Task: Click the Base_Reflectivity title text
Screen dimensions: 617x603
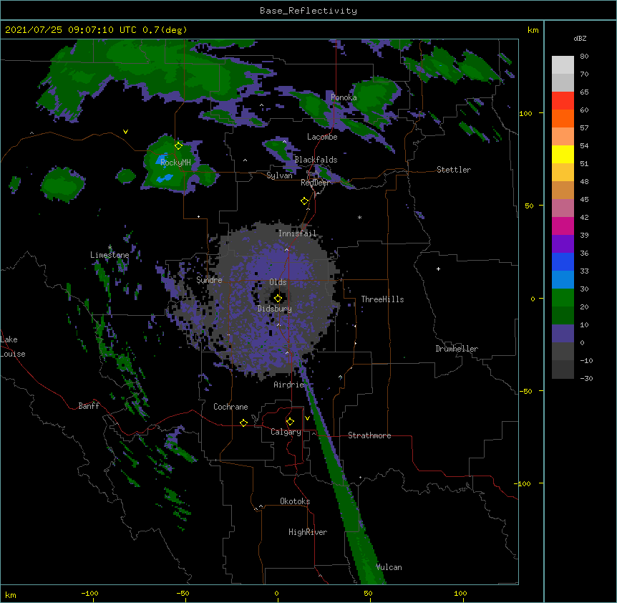Action: (x=308, y=11)
